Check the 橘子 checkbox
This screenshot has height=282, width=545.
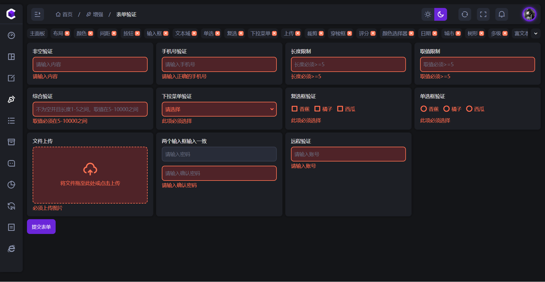(x=317, y=109)
